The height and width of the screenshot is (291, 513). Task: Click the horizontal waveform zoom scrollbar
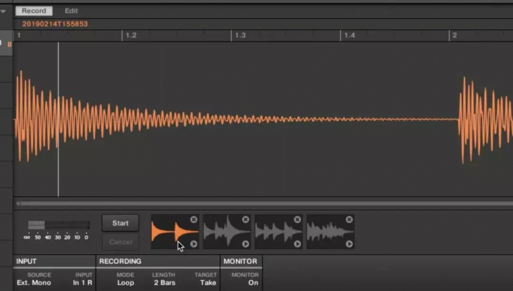[264, 204]
